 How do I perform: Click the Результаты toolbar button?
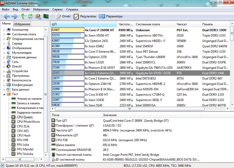[x=85, y=17]
